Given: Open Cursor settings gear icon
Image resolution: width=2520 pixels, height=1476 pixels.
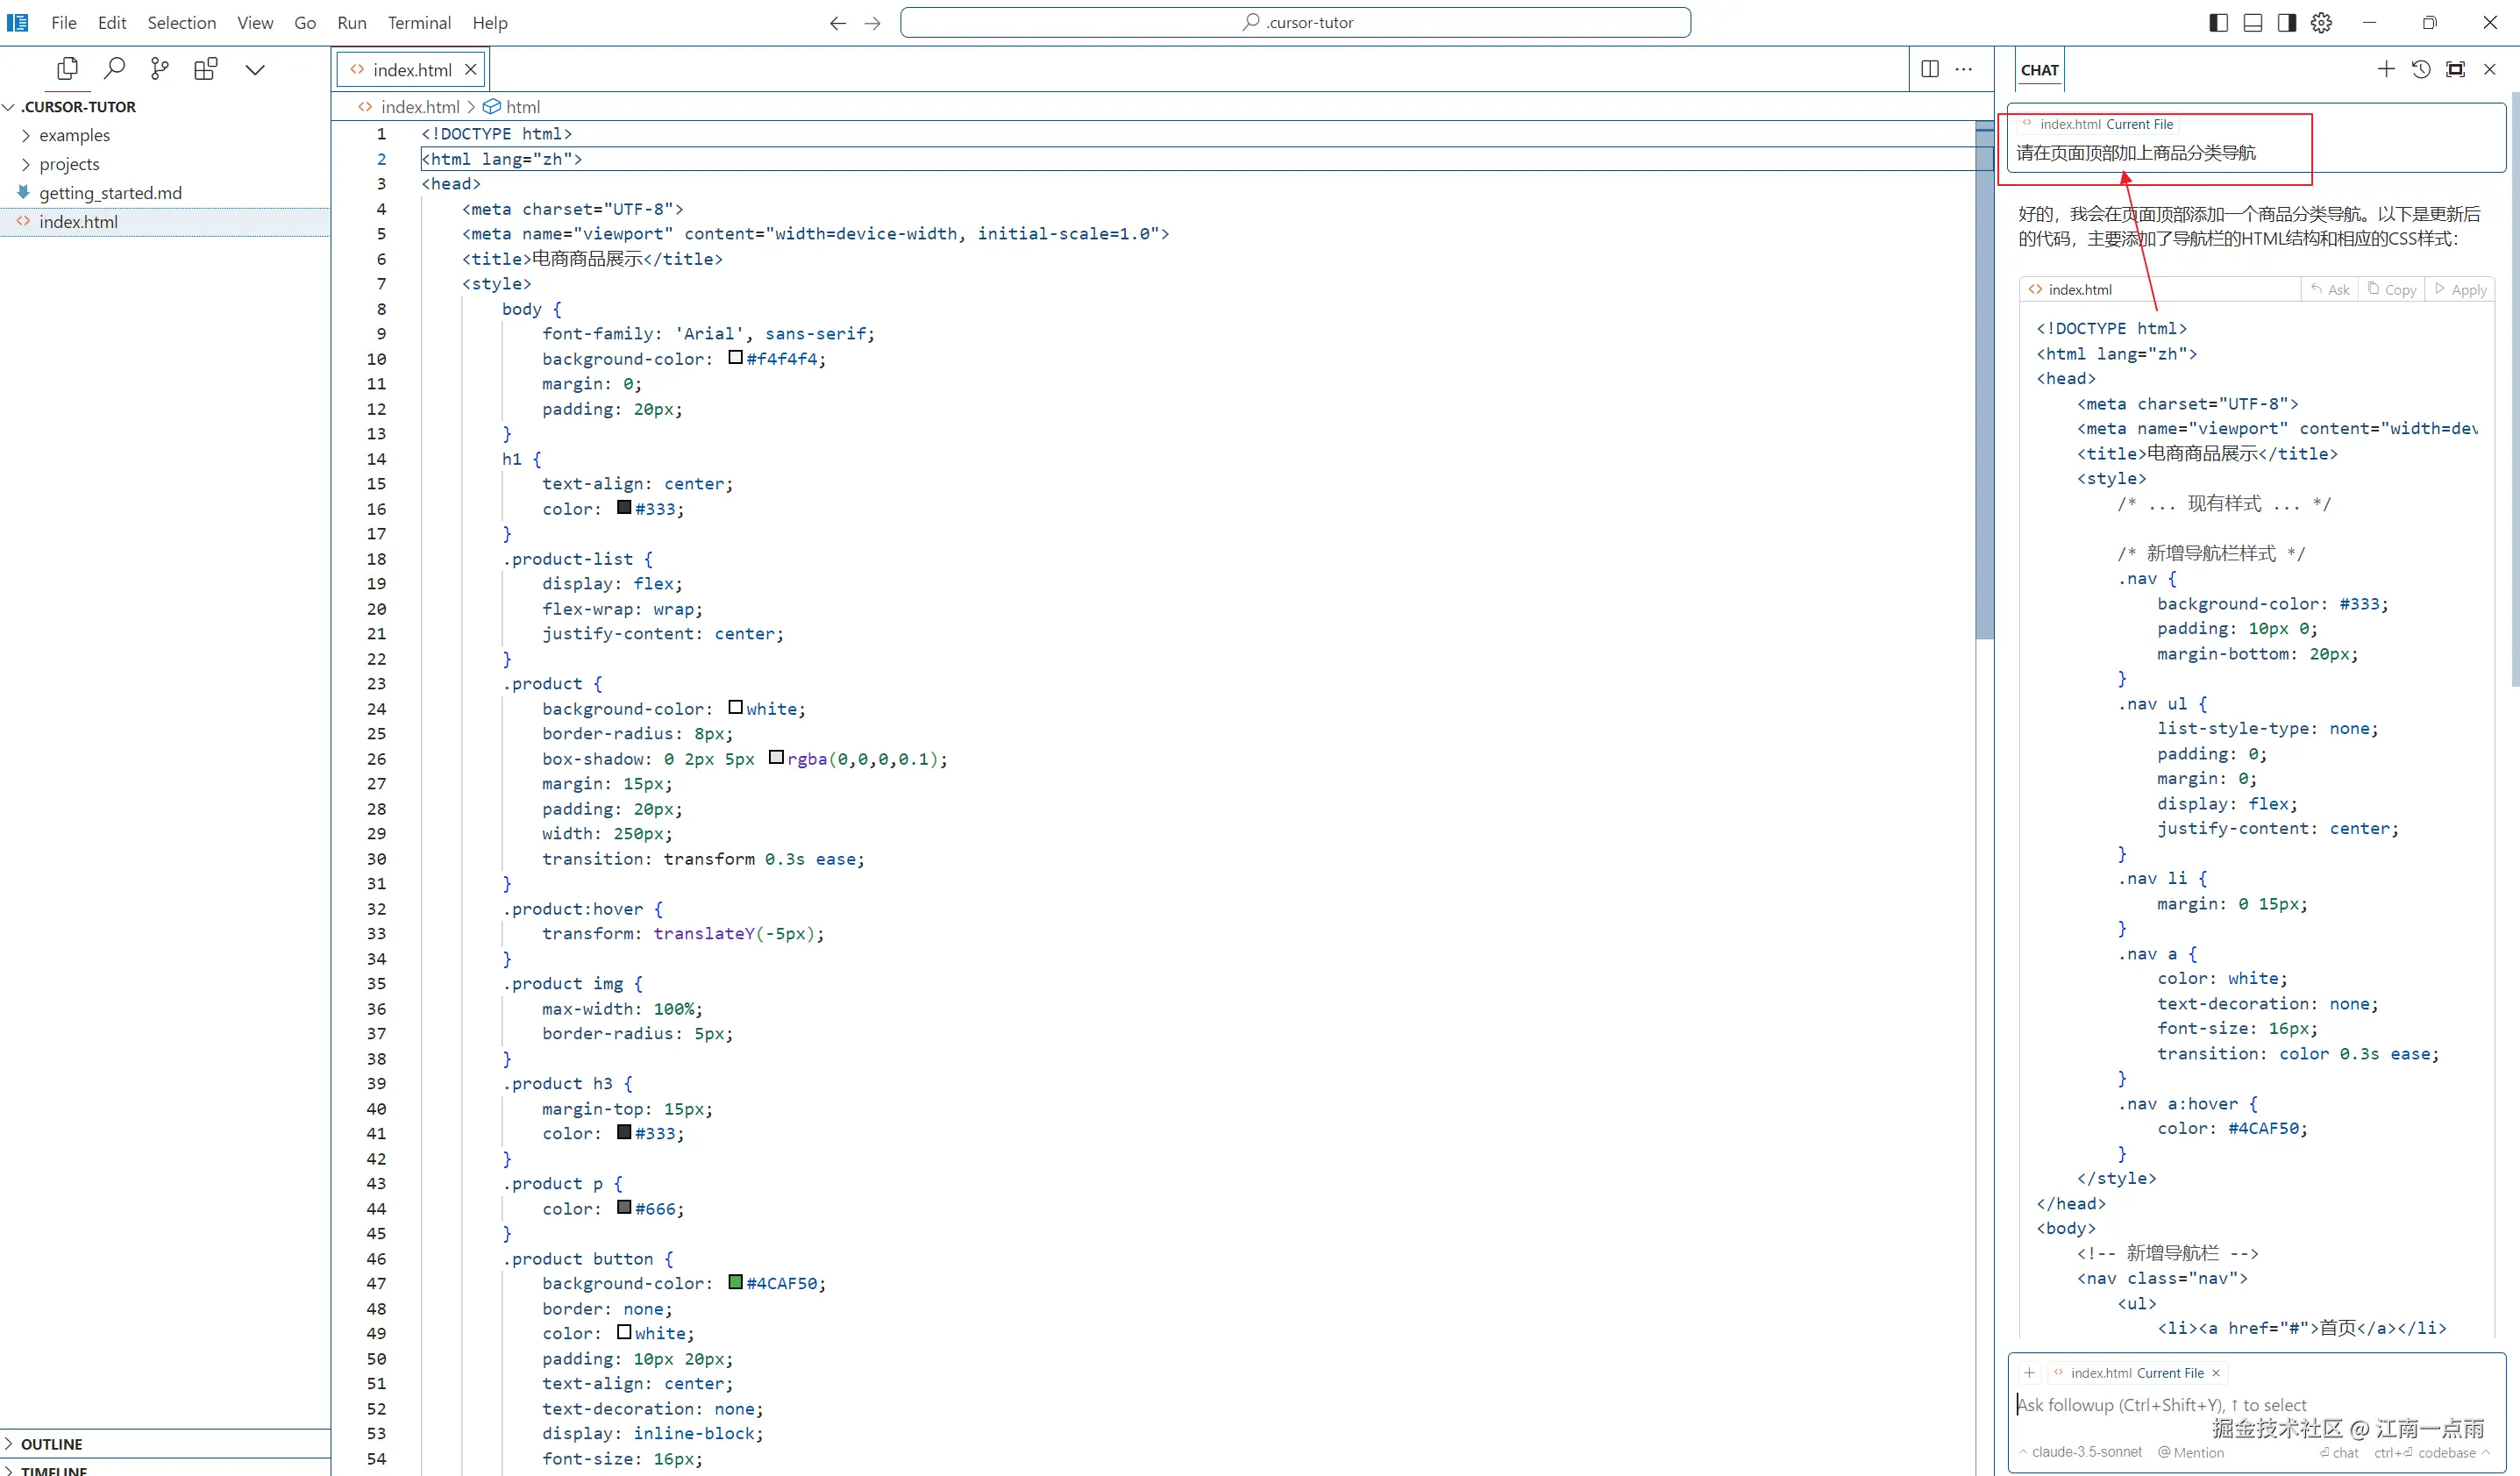Looking at the screenshot, I should coord(2322,22).
